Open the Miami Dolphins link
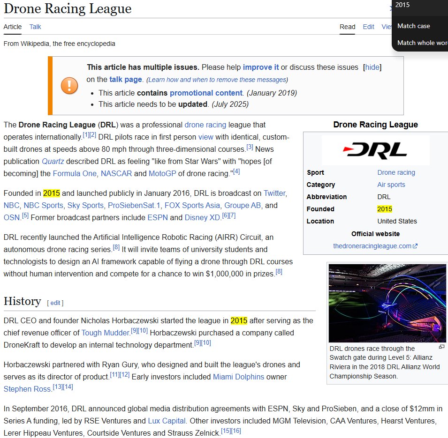This screenshot has height=438, width=448. pyautogui.click(x=239, y=377)
